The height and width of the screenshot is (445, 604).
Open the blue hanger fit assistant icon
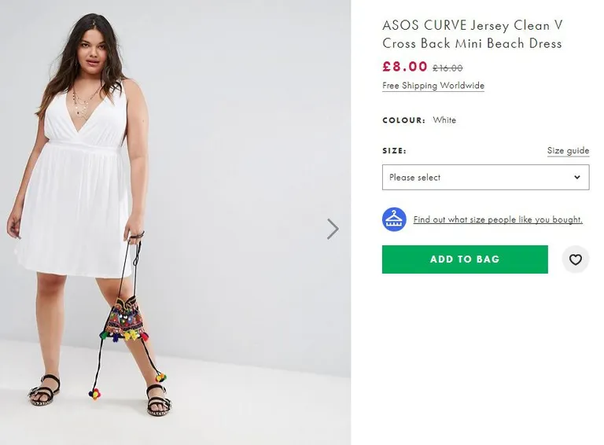point(394,219)
